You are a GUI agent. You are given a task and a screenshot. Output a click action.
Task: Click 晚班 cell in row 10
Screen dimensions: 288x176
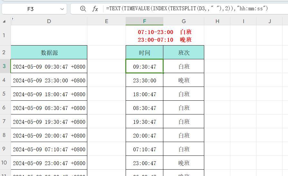[x=184, y=163]
